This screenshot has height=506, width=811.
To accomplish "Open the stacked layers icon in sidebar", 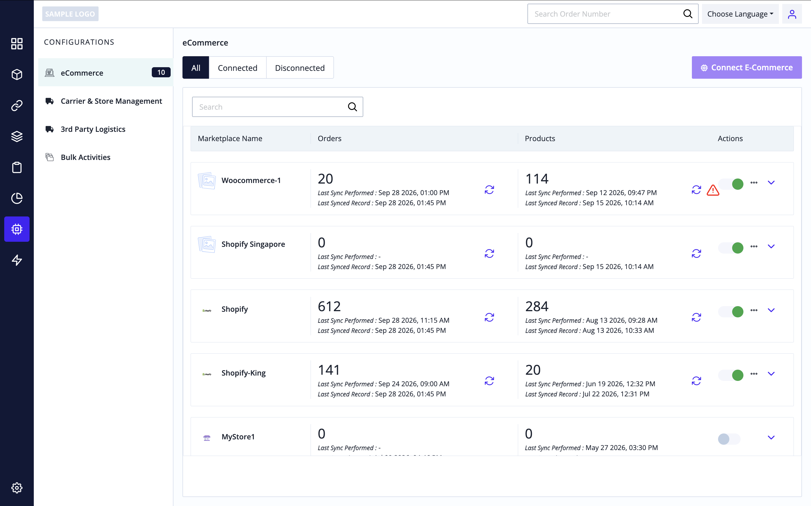I will [17, 136].
